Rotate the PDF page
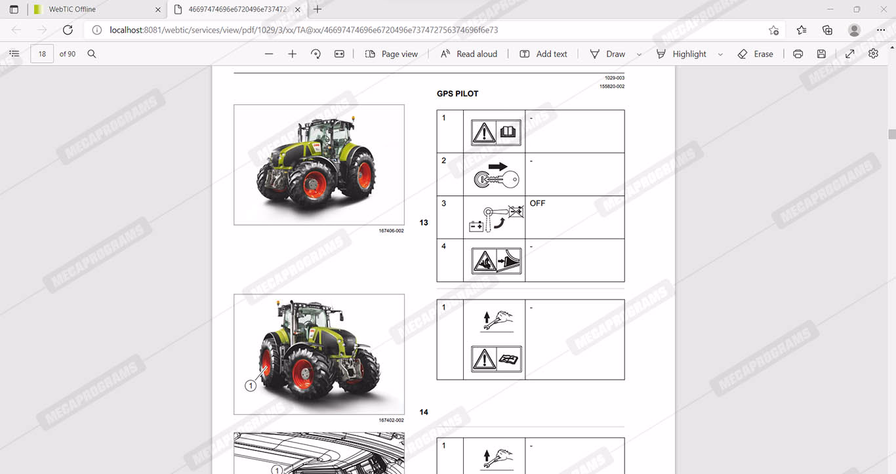This screenshot has height=474, width=896. pyautogui.click(x=316, y=54)
